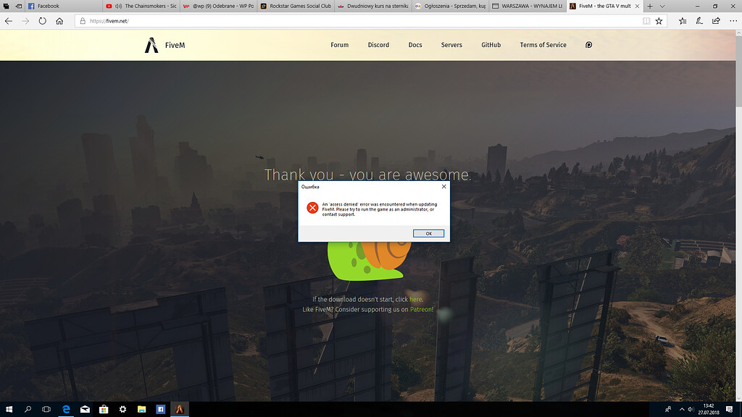Open taskbar search
The image size is (742, 417).
tap(28, 410)
